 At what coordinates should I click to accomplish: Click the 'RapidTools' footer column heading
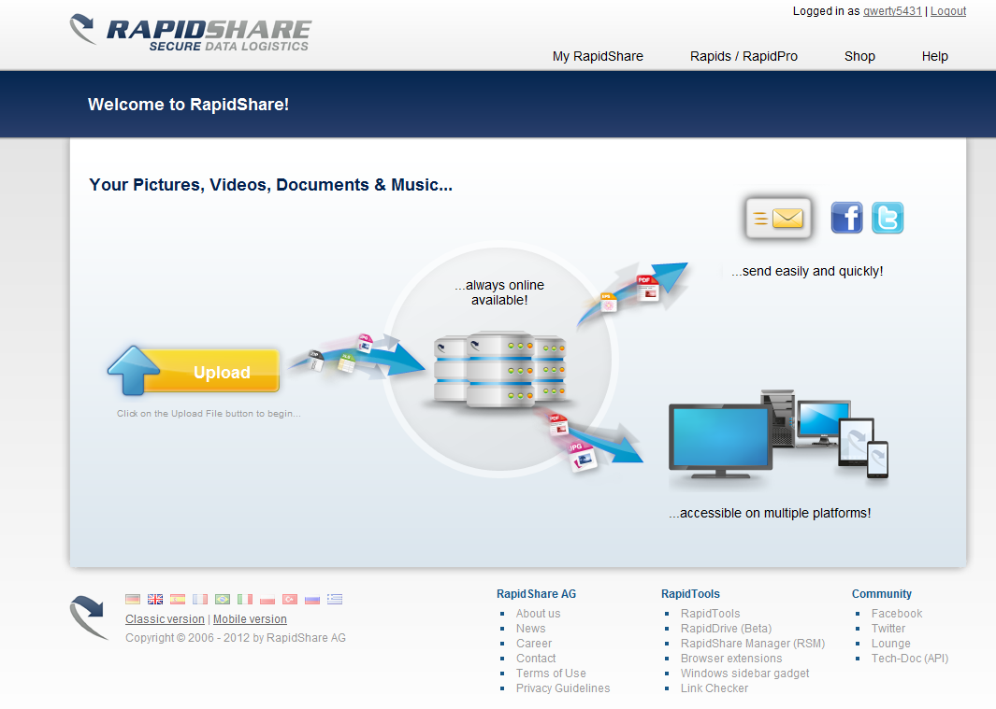(690, 593)
